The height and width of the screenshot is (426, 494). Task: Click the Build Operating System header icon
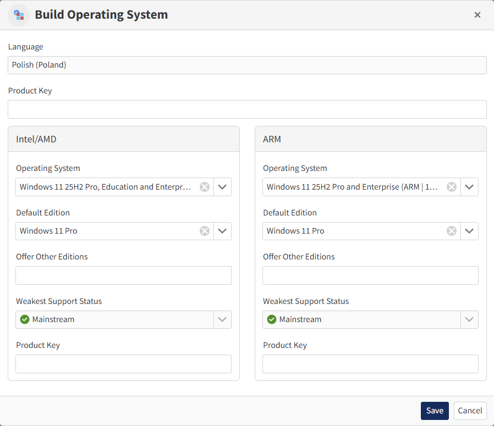pos(19,15)
